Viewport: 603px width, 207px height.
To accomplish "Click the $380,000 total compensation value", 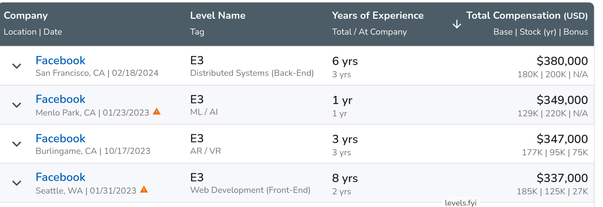I will coord(562,61).
